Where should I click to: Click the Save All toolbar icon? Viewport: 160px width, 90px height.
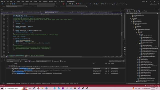tap(14, 4)
